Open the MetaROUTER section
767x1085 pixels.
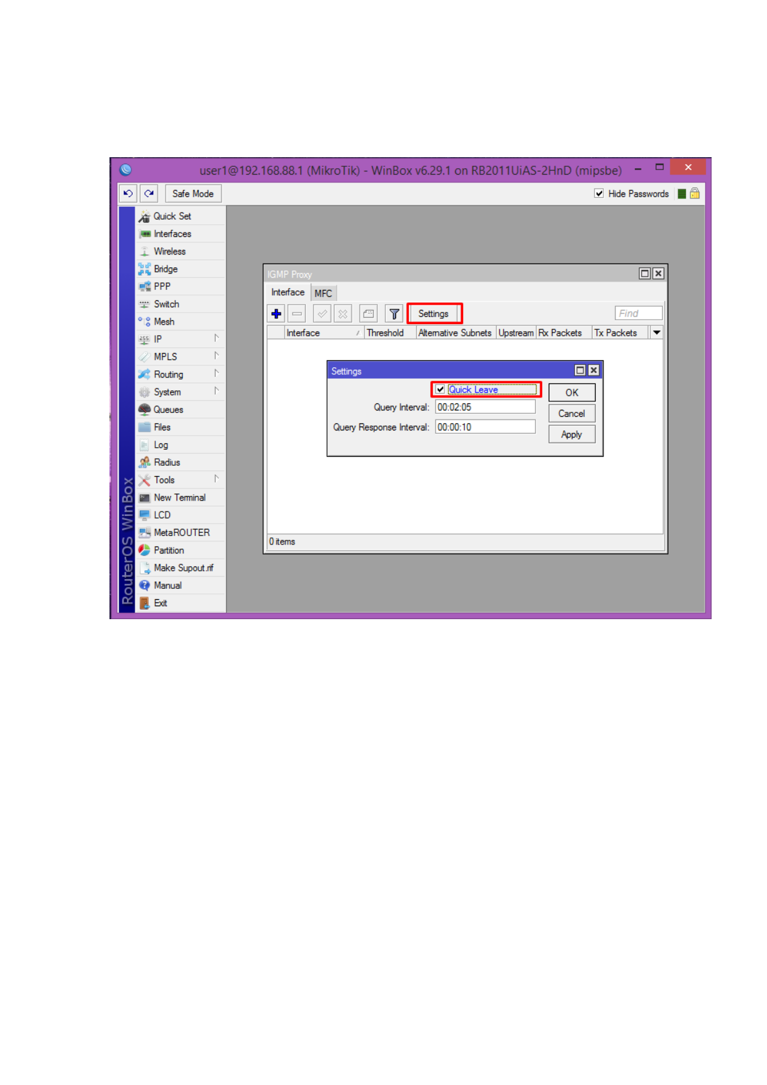(180, 533)
